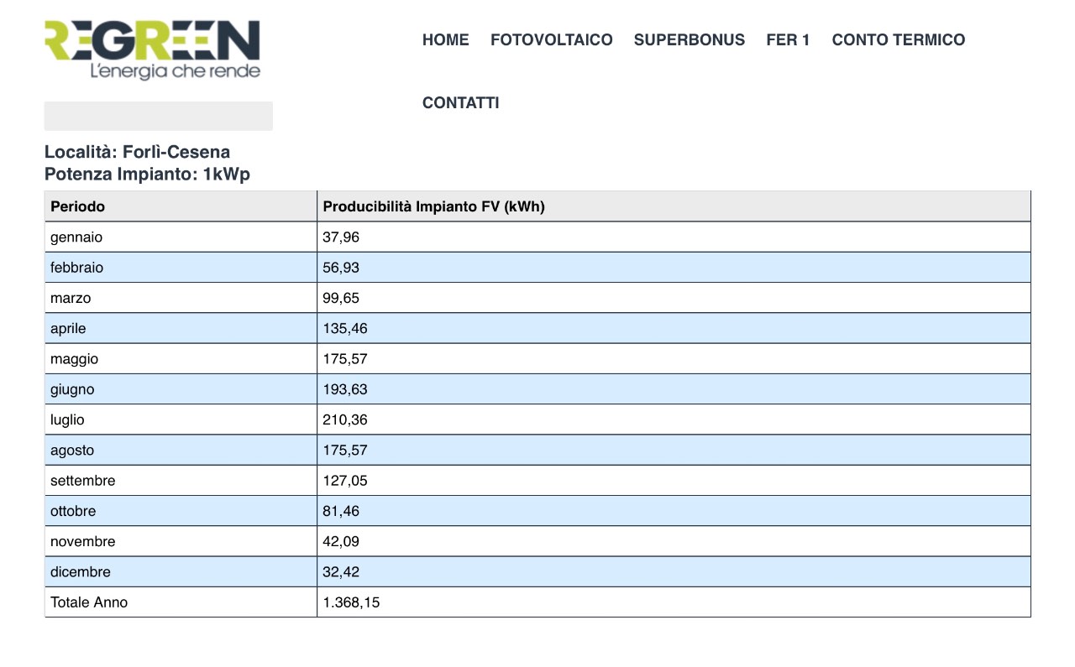Select the value 81,46
This screenshot has height=667, width=1075.
pos(341,511)
